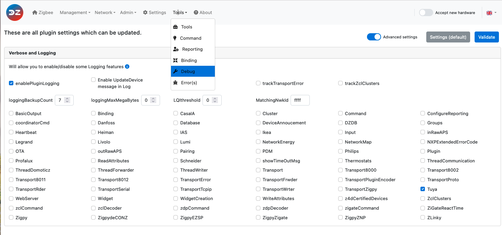Click the loggingBackupCount stepper arrows
This screenshot has height=235, width=502.
click(x=67, y=100)
